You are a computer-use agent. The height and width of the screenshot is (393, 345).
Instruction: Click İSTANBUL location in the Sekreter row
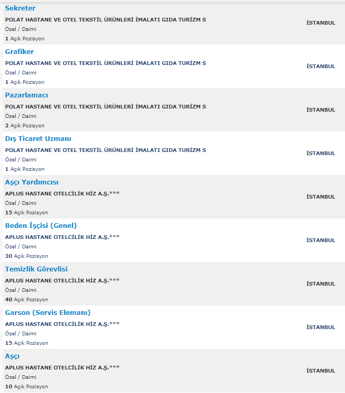click(321, 23)
